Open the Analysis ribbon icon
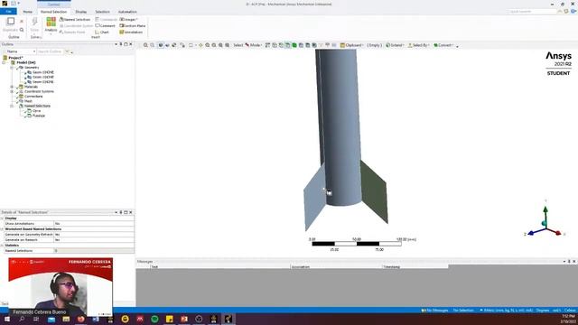Screen dimensions: 578x325 click(51, 24)
